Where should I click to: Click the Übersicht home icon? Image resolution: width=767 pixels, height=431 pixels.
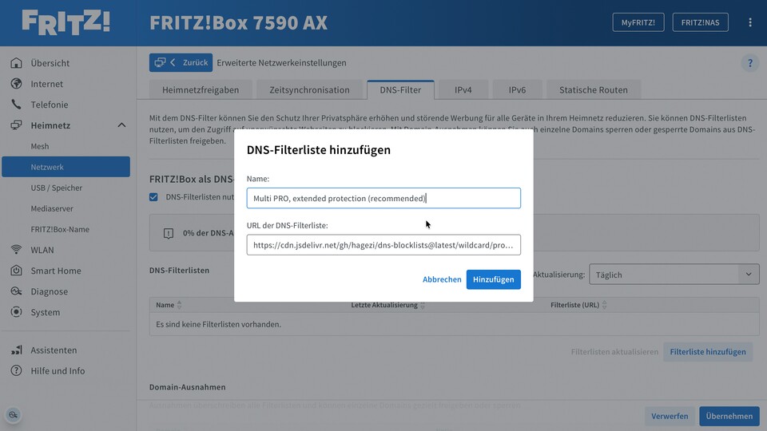tap(16, 63)
